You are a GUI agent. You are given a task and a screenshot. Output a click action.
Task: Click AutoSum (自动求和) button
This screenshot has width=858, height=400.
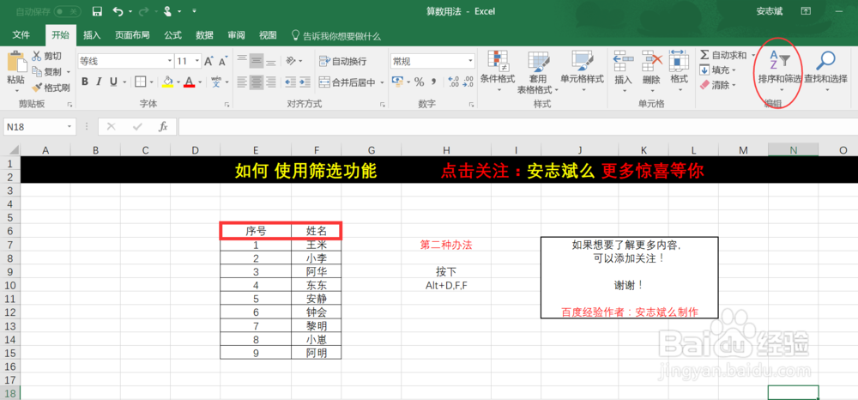723,55
